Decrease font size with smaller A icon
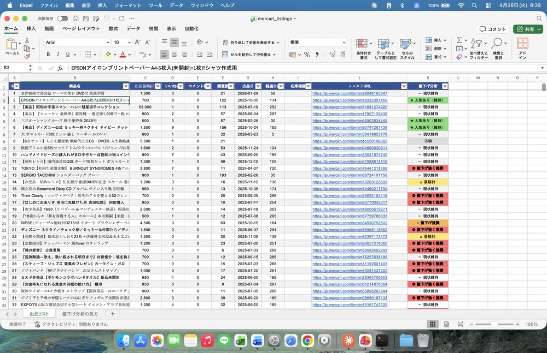This screenshot has width=547, height=353. point(148,42)
